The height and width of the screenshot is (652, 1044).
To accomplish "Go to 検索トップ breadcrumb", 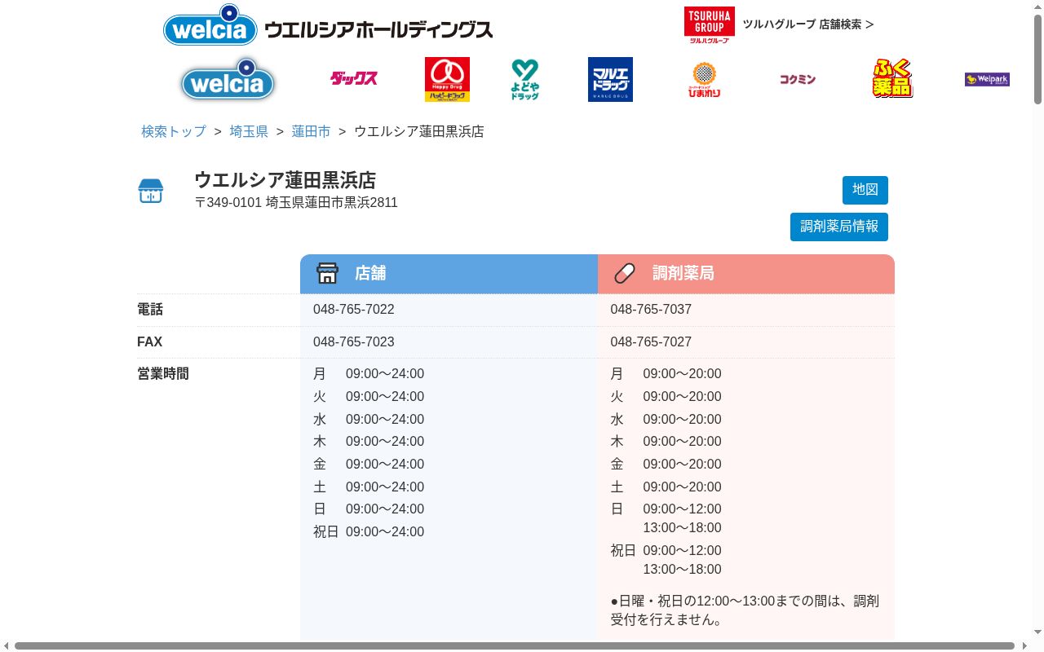I will tap(174, 131).
